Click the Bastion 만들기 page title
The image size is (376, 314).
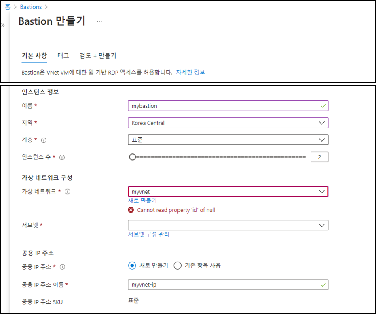tap(52, 21)
